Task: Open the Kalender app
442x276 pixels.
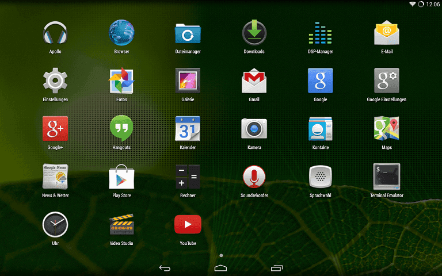Action: pyautogui.click(x=188, y=128)
